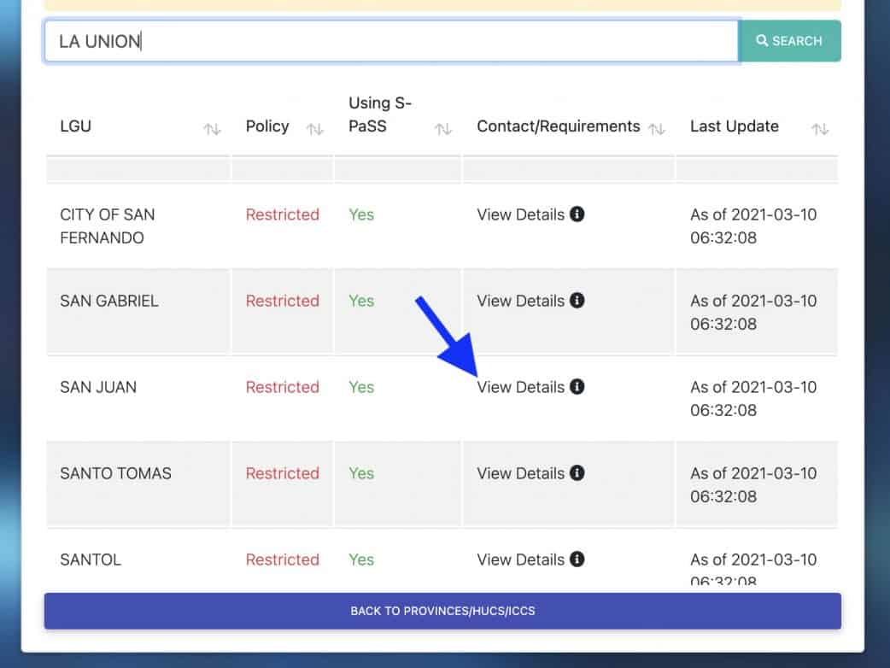
Task: Sort by Last Update column arrows
Action: point(820,129)
